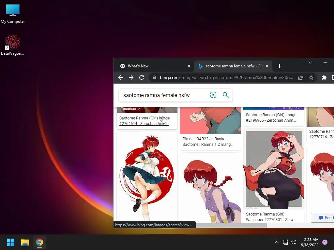Viewport: 334px width, 250px height.
Task: Open thumbnail with red circle background
Action: tap(147, 177)
